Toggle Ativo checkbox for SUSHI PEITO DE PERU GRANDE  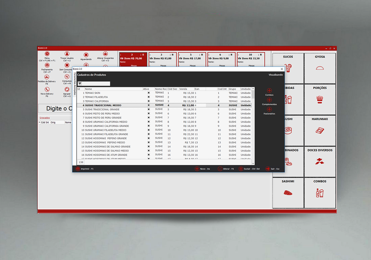[x=149, y=118]
